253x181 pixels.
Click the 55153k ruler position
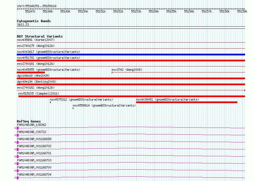(136, 11)
